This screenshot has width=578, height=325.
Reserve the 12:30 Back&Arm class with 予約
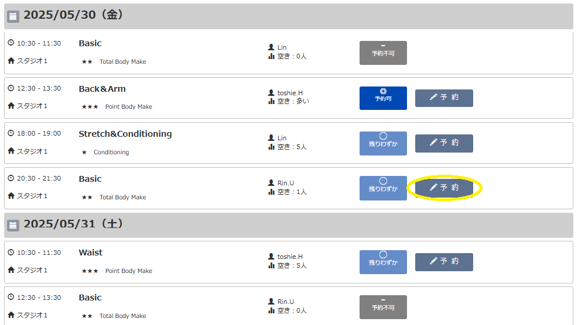point(444,98)
